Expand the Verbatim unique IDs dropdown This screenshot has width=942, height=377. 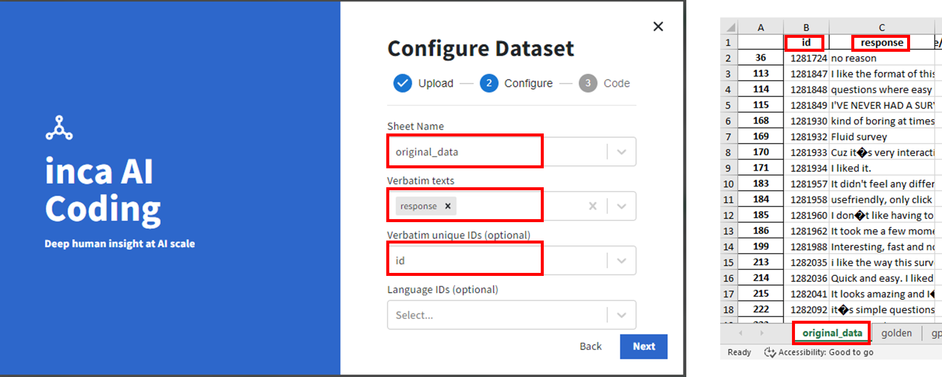click(622, 260)
